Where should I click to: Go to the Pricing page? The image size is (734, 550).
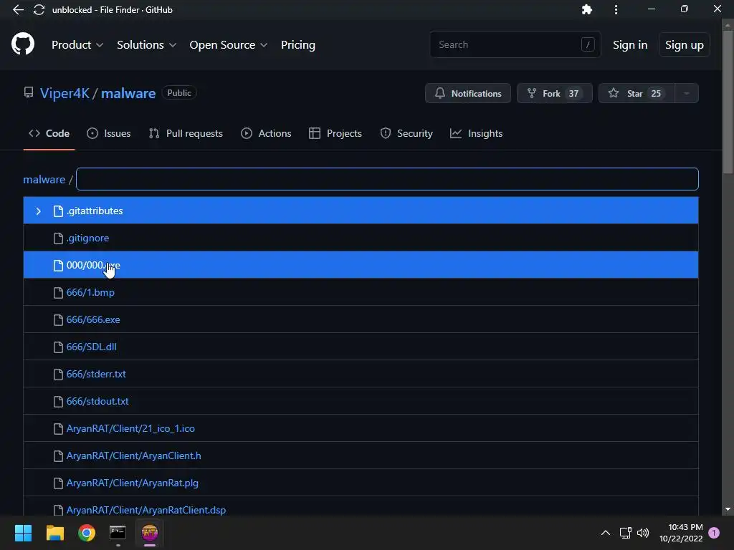297,45
